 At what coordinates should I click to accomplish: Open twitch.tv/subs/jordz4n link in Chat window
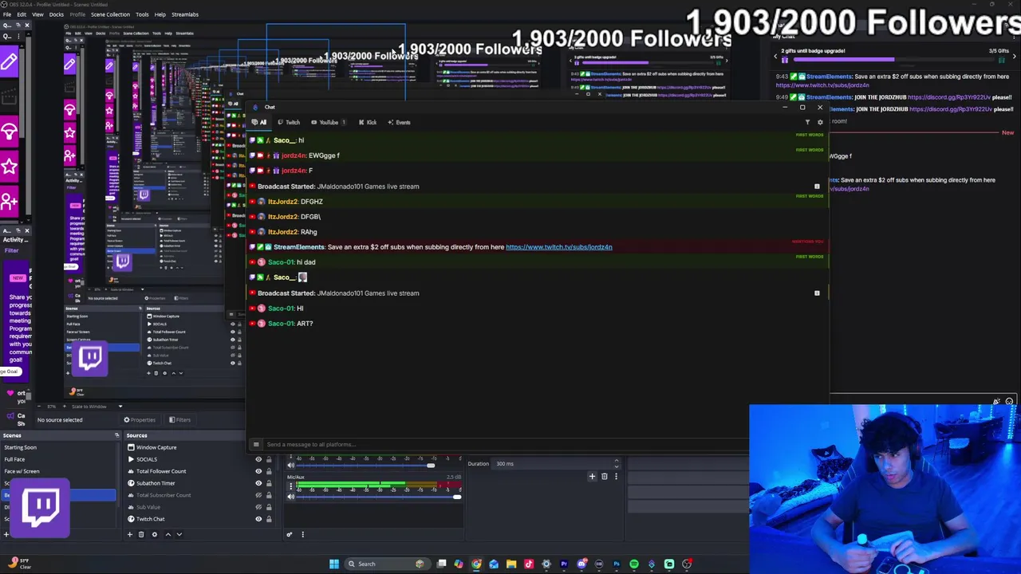[559, 247]
